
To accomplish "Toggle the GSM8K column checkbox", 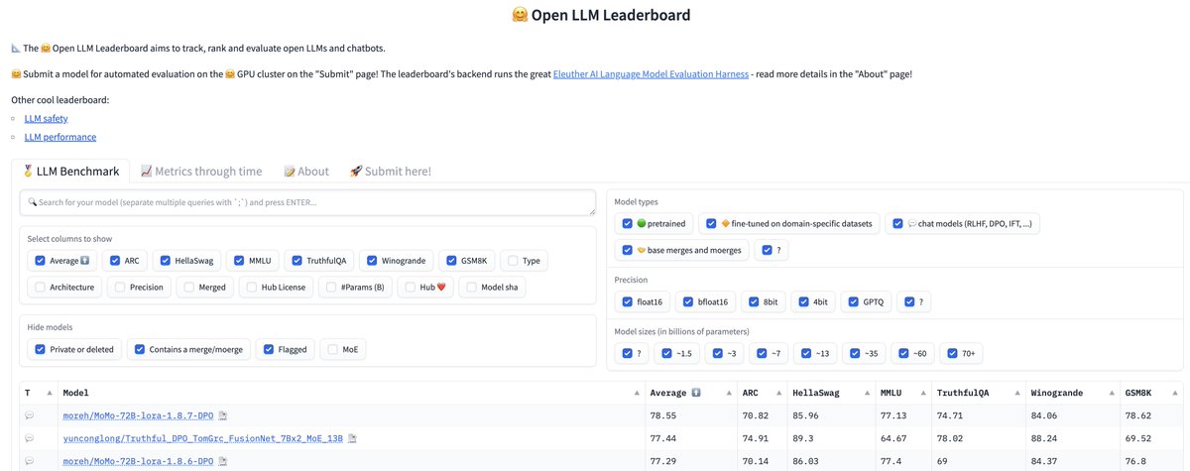I will 452,261.
